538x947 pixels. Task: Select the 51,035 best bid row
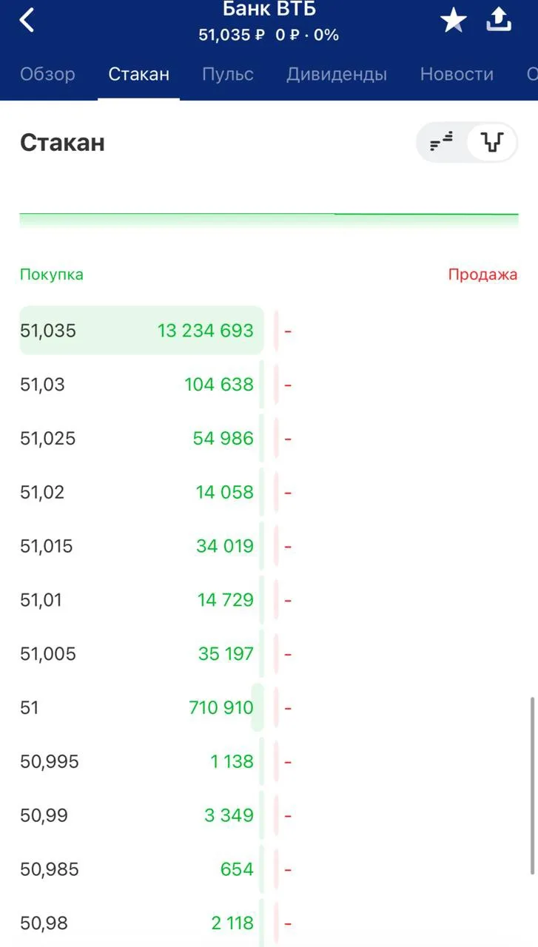point(141,330)
